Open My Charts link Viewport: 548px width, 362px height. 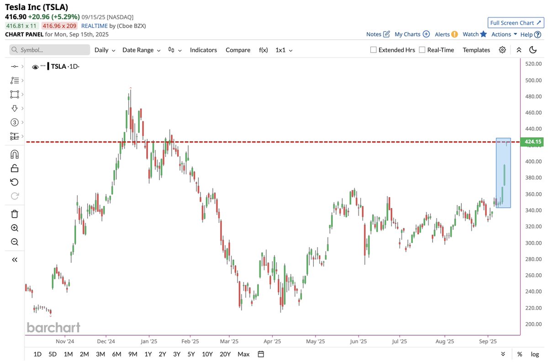click(x=412, y=34)
